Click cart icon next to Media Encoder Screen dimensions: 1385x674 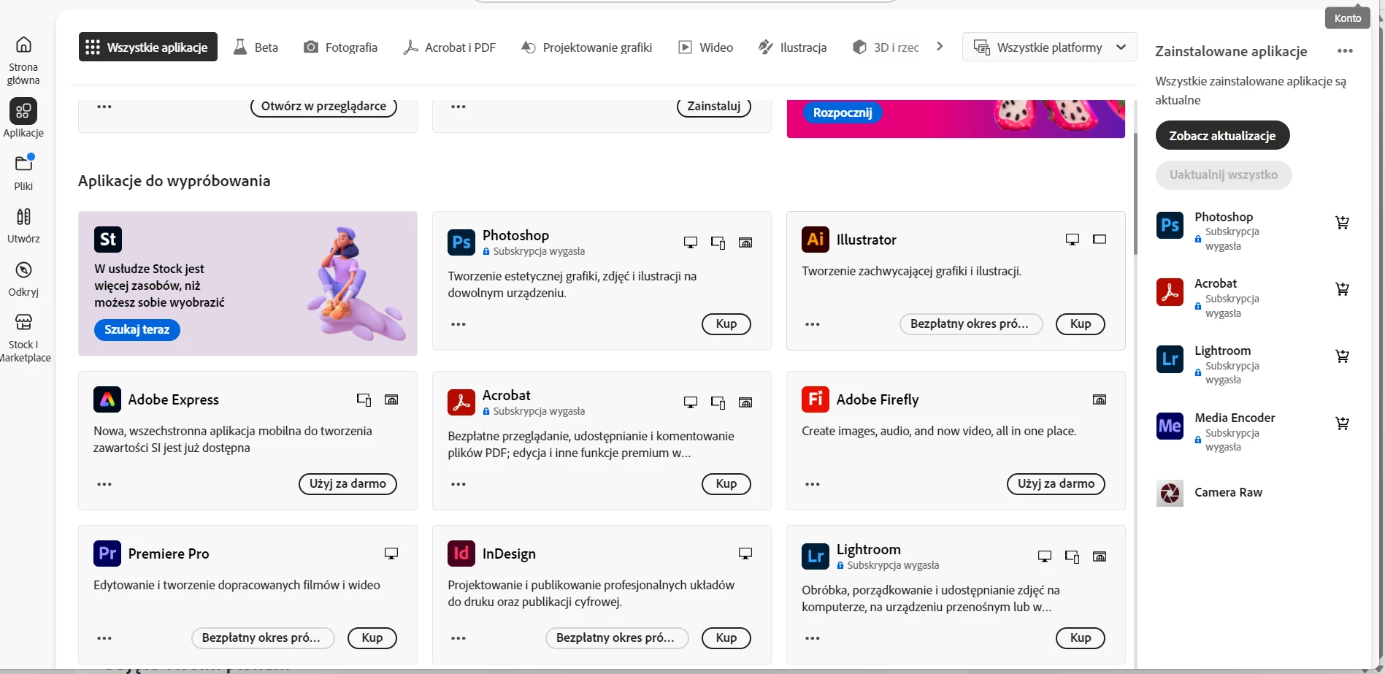point(1342,423)
